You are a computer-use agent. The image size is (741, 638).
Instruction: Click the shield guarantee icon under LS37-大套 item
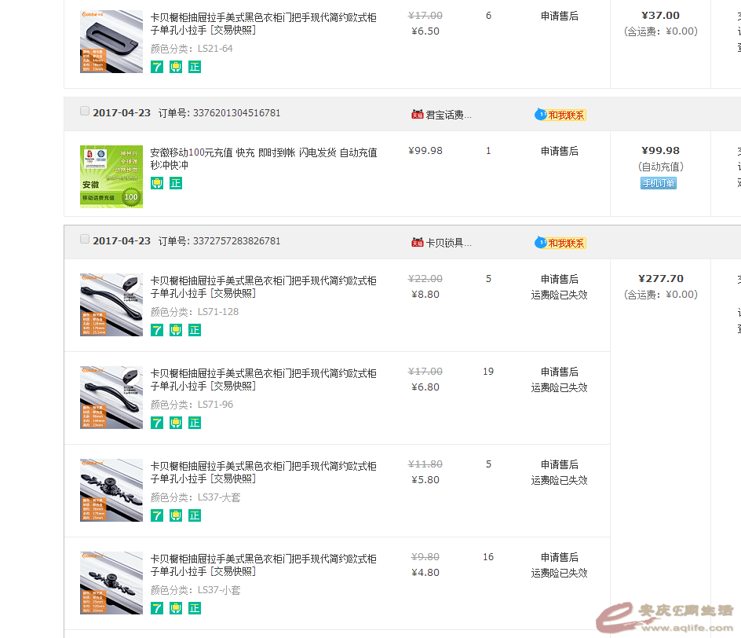point(176,515)
